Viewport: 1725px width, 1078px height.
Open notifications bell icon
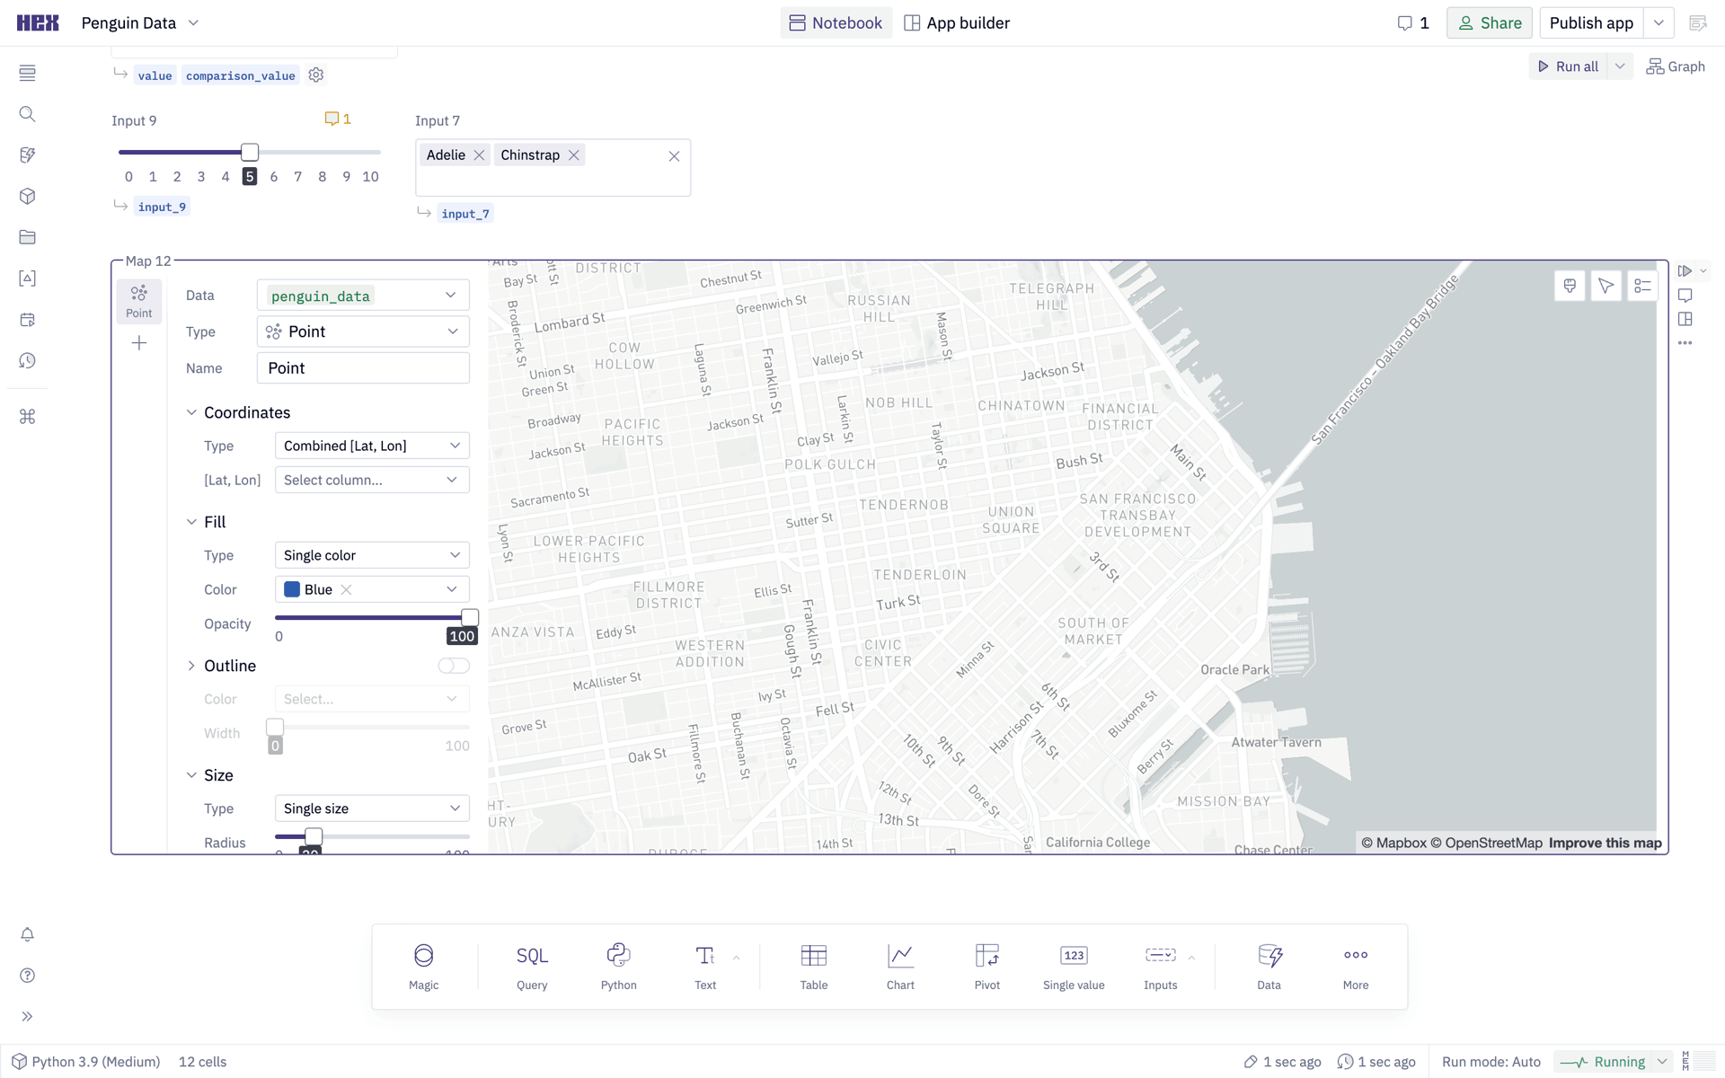click(27, 934)
